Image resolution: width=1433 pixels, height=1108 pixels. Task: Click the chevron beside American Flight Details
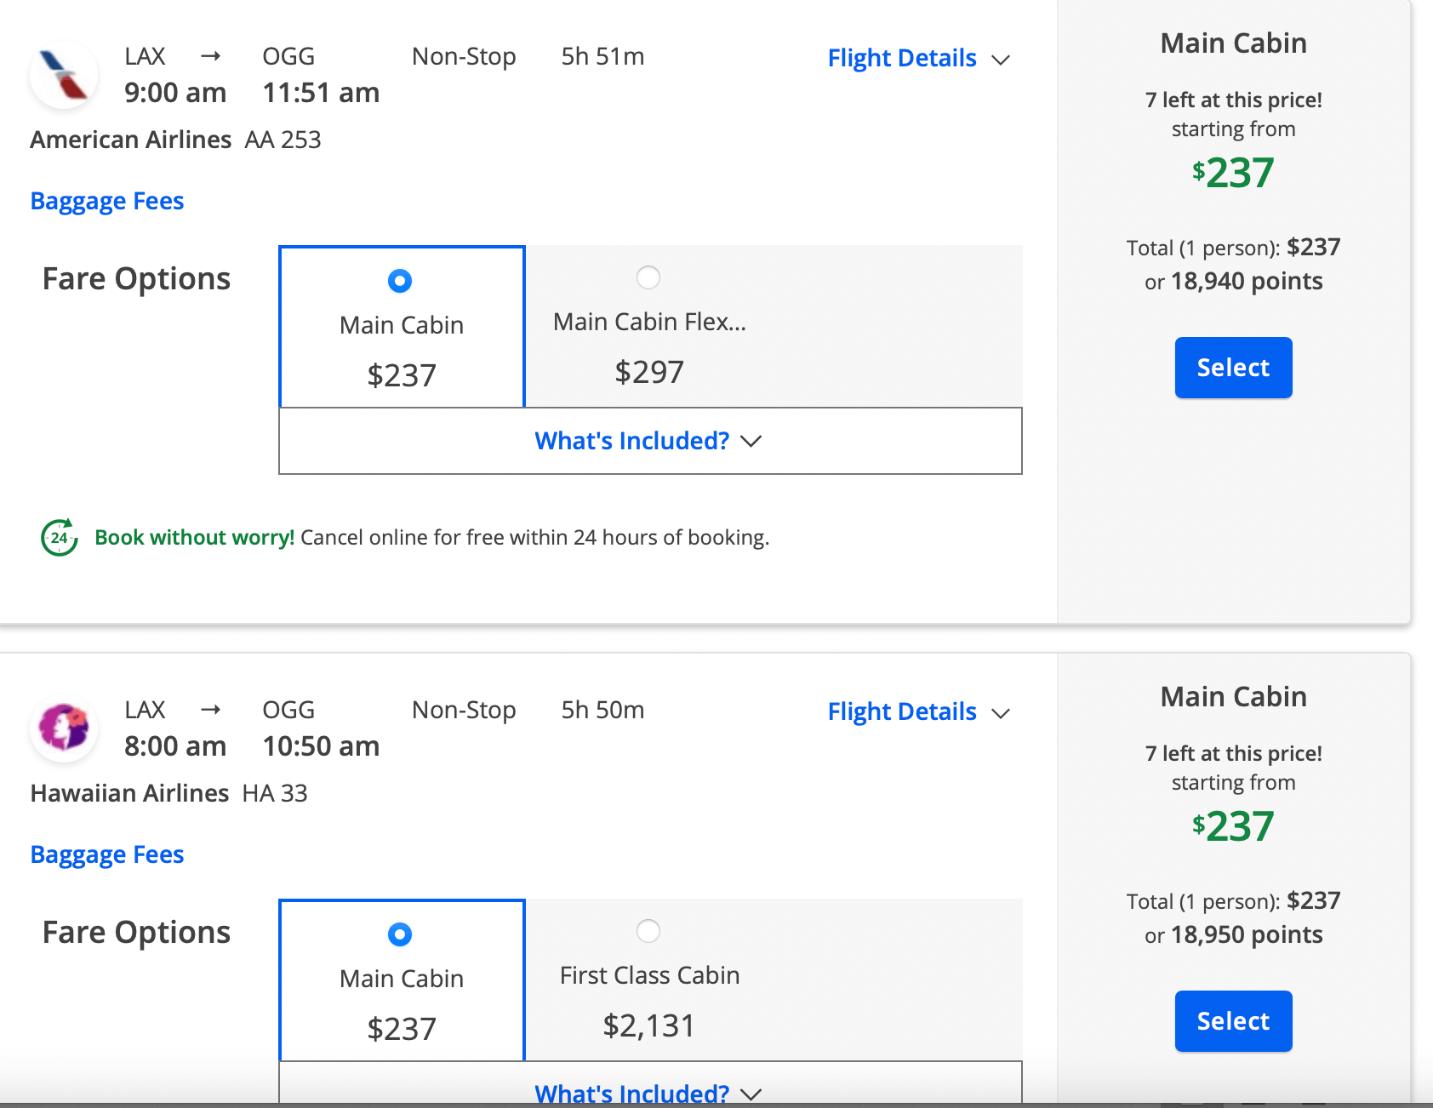pyautogui.click(x=1002, y=60)
